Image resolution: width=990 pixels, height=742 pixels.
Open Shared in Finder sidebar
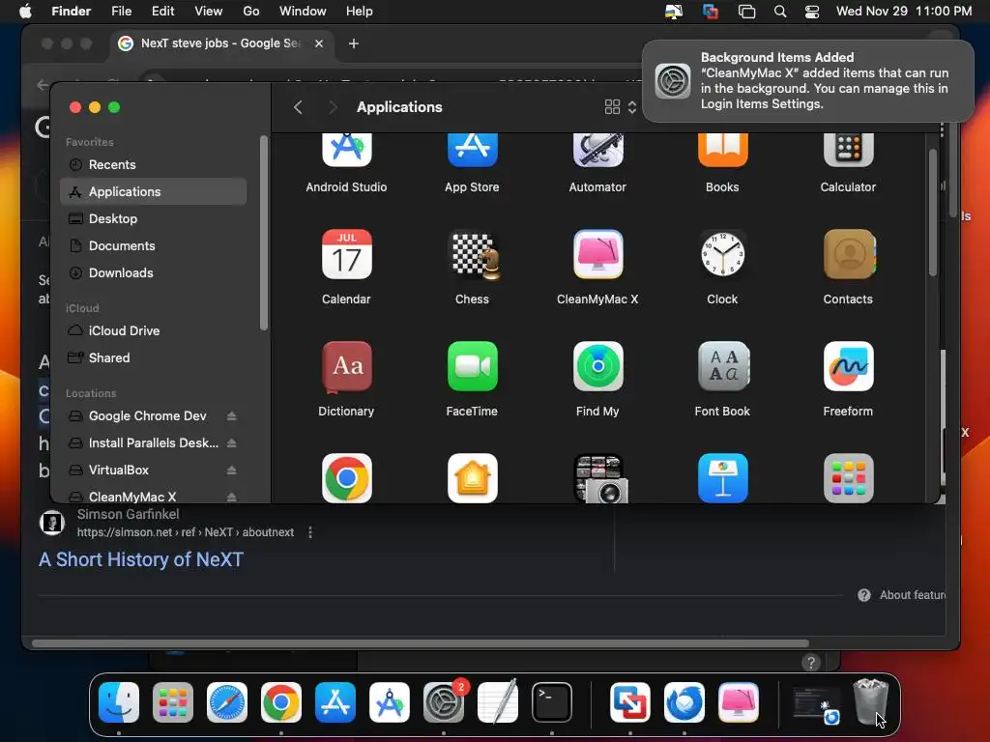[153, 357]
